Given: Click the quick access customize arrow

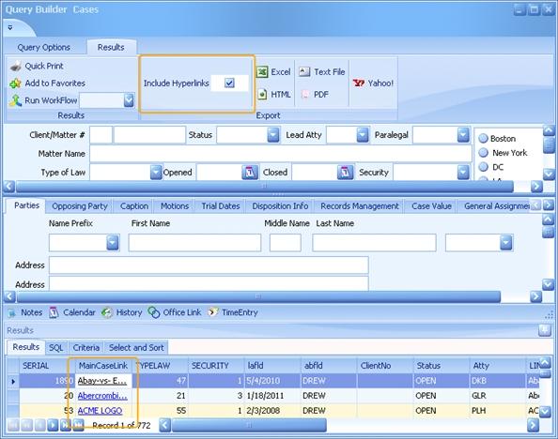Looking at the screenshot, I should click(10, 27).
